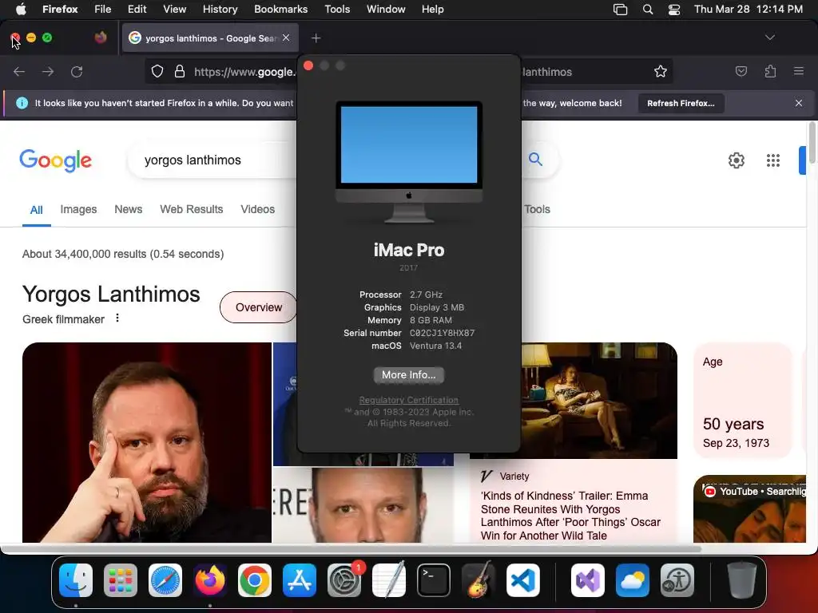Open Google quick settings gear icon
Image resolution: width=818 pixels, height=613 pixels.
(x=736, y=160)
